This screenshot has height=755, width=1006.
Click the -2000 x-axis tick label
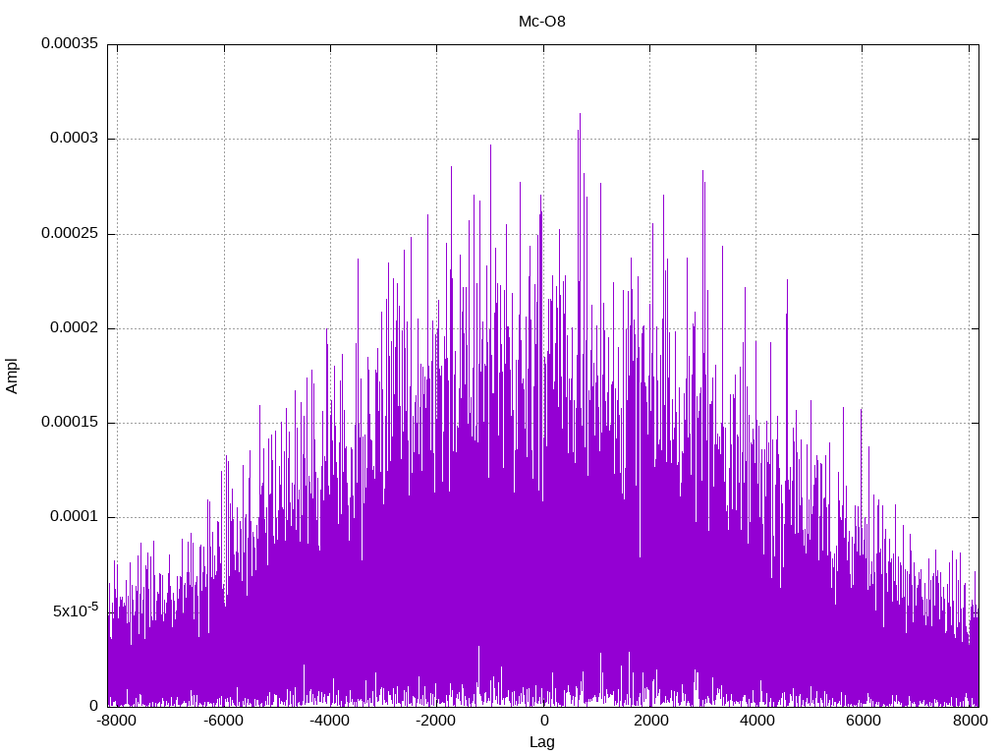point(436,722)
